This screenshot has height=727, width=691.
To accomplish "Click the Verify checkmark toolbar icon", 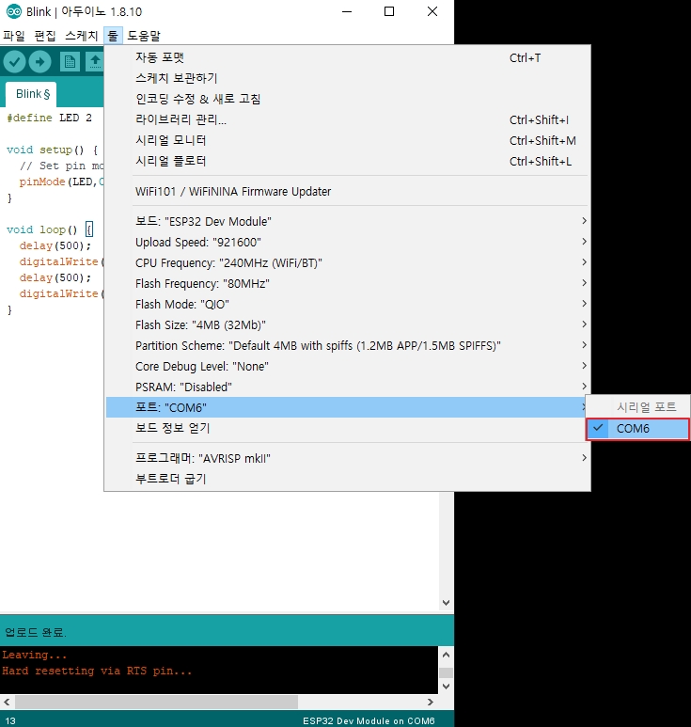I will coord(14,62).
